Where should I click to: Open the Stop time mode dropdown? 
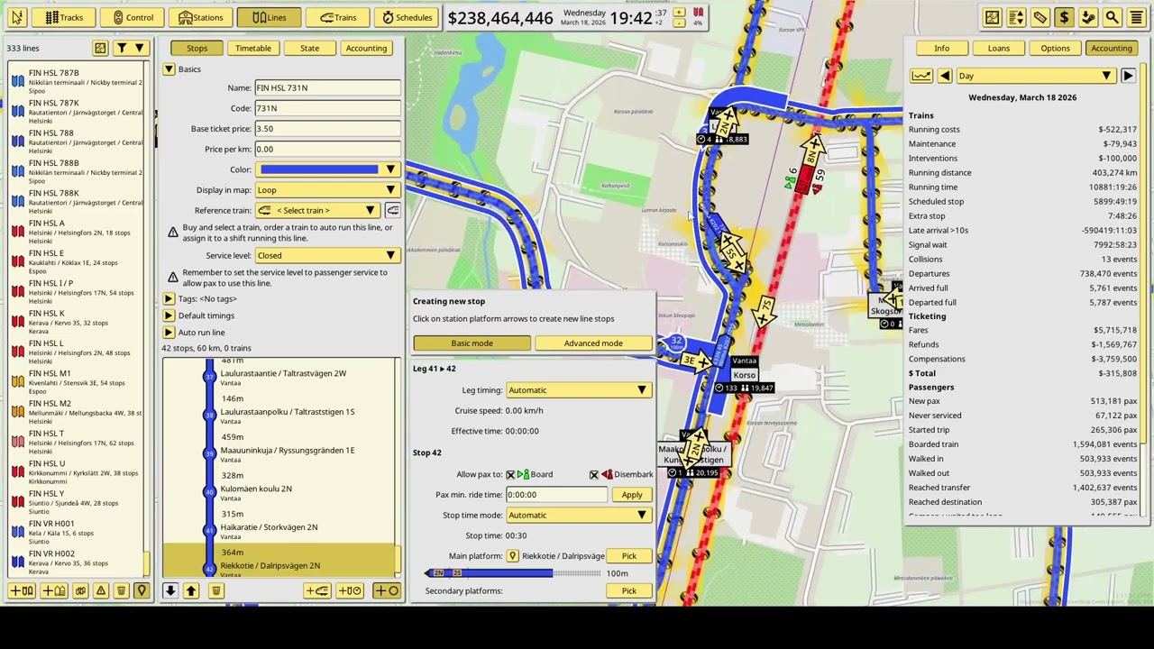(x=578, y=516)
